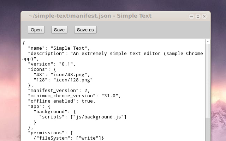Click the "app": { line
The height and width of the screenshot is (141, 226).
coord(39,106)
